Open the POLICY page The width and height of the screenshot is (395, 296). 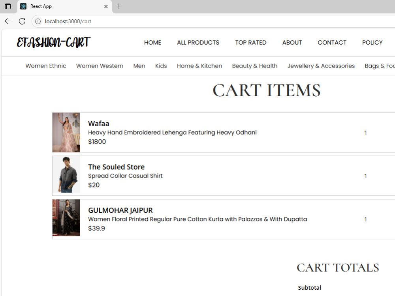coord(372,43)
